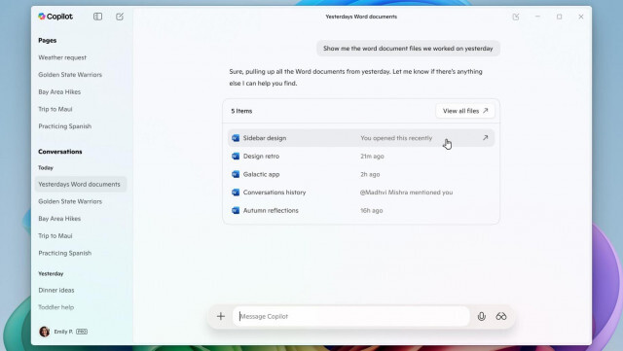Screen dimensions: 623x351
Task: Open the Galactic app document
Action: 361,174
